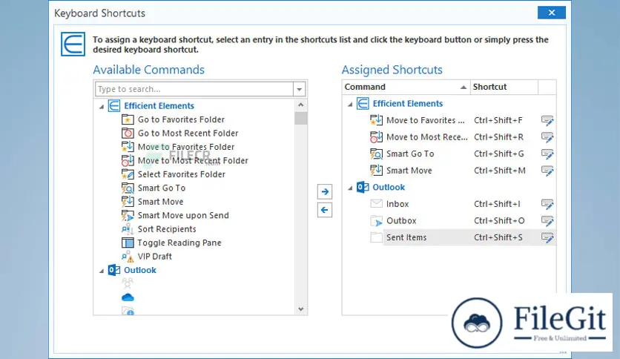Click the Go to Most Recent Folder icon
Screen dimensions: 620x359
pos(128,134)
